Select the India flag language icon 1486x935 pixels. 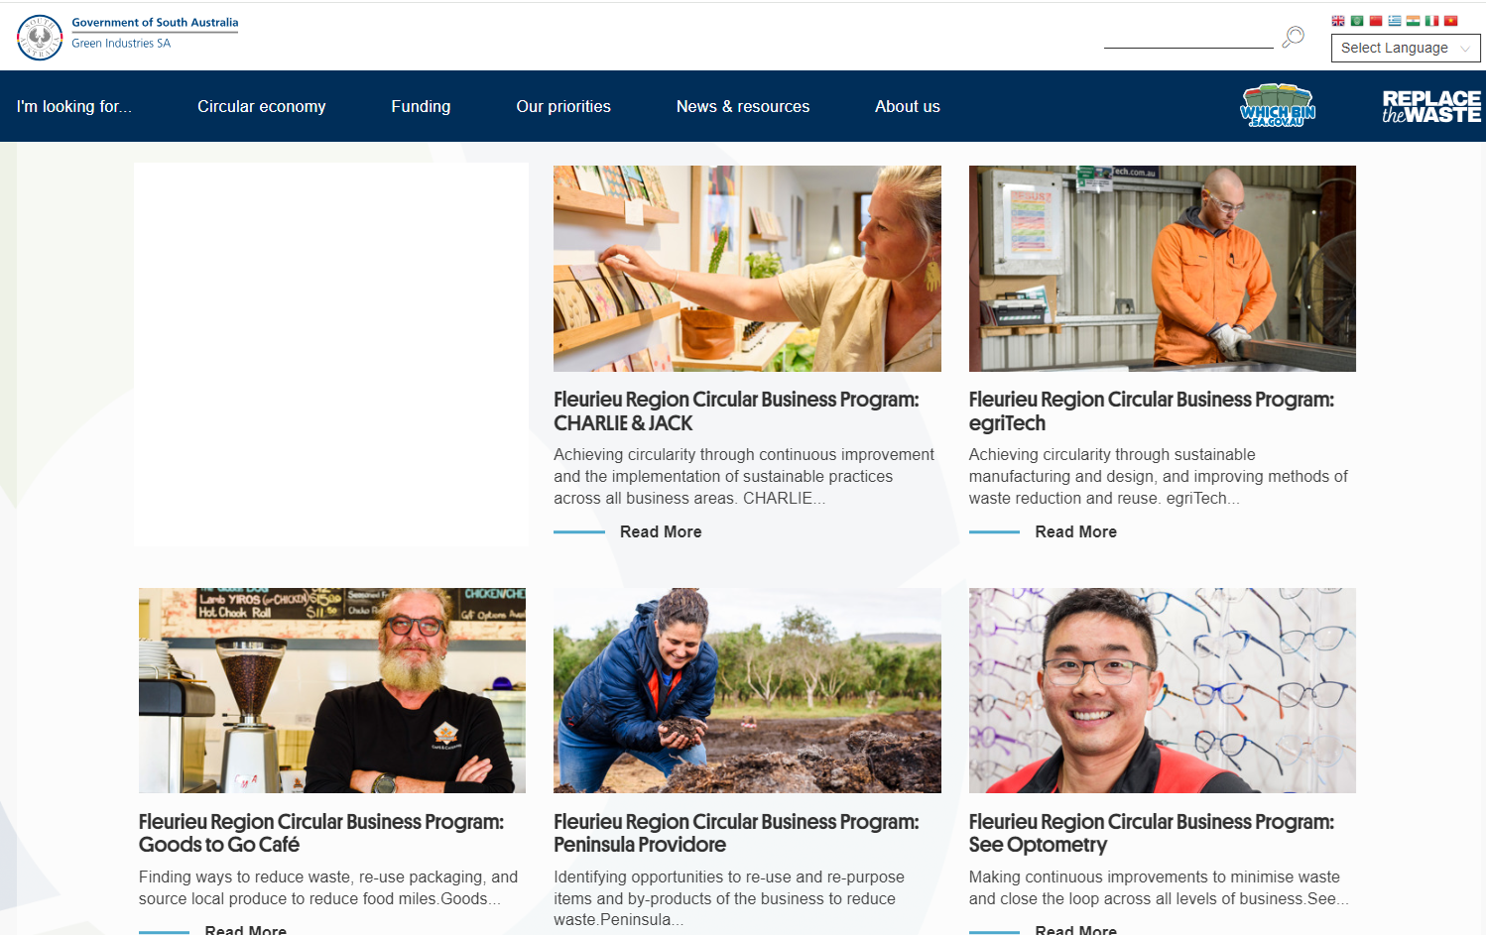pos(1413,21)
